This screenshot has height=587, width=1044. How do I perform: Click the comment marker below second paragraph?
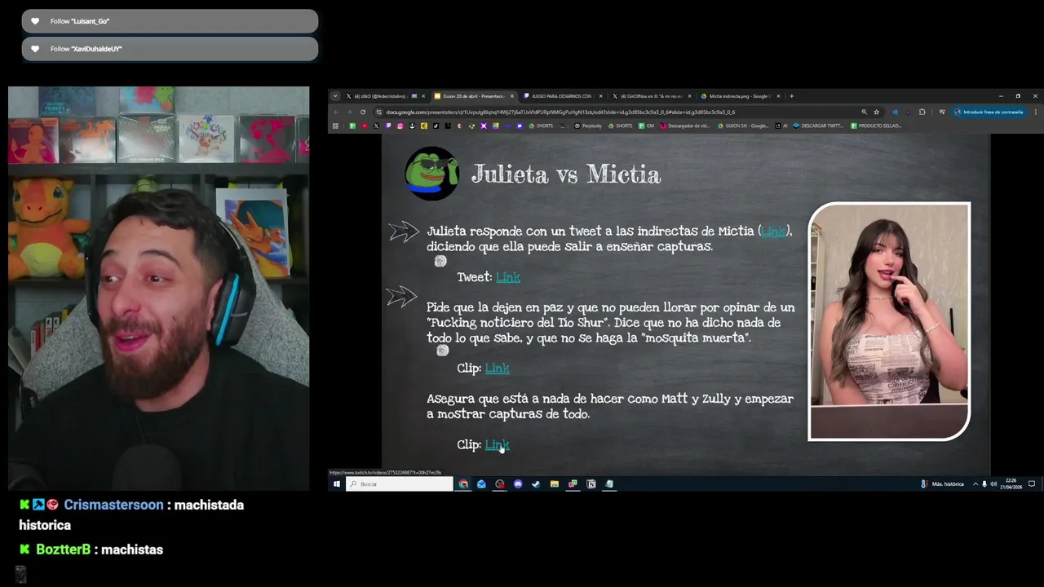tap(442, 351)
